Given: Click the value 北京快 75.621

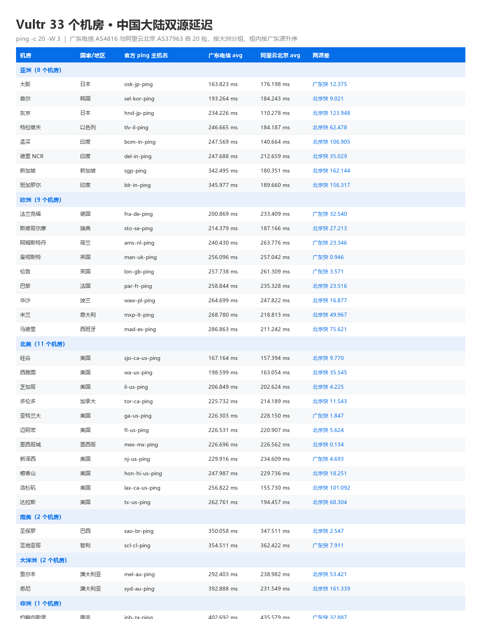Looking at the screenshot, I should [x=329, y=330].
